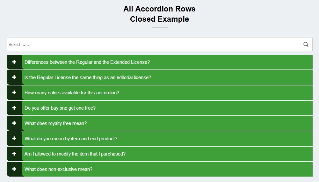Viewport: 319px width, 182px height.
Task: Click the gray divider under the heading
Action: [159, 27]
